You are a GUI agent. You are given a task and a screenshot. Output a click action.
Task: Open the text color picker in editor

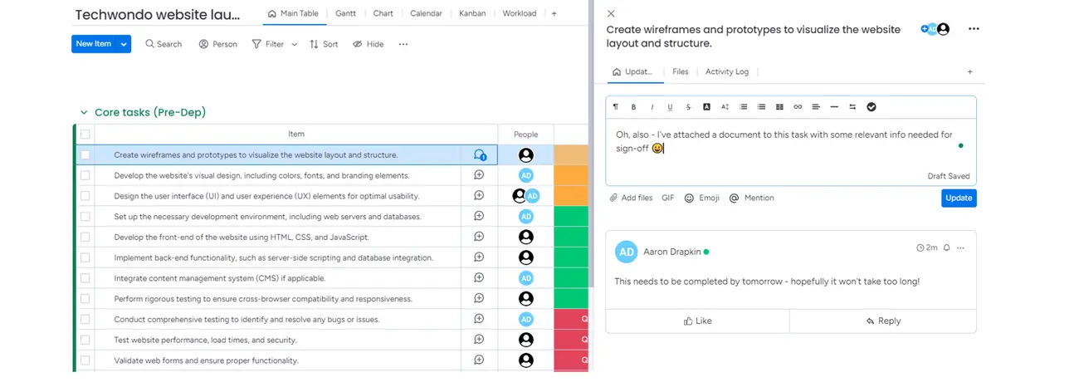click(706, 107)
